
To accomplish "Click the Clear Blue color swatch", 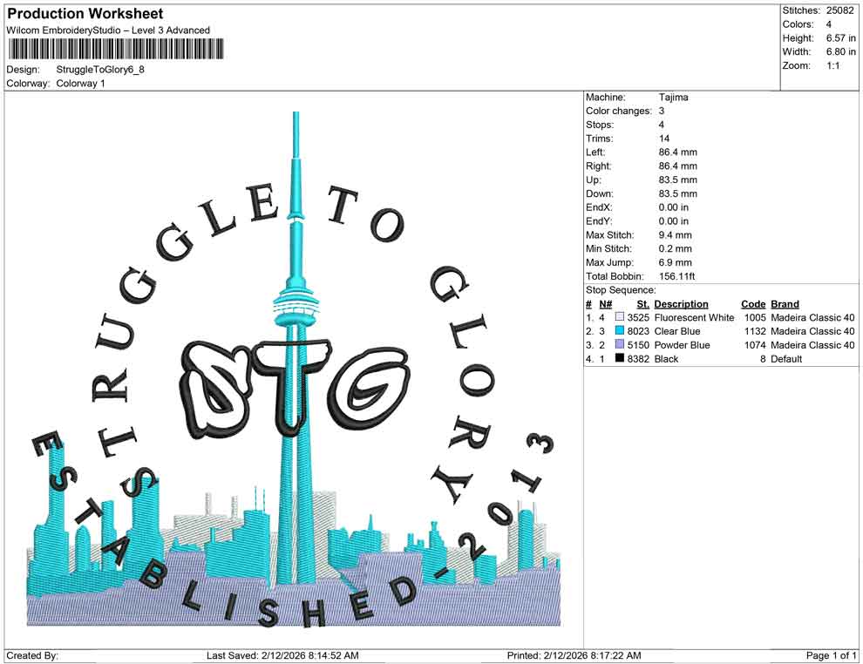I will pyautogui.click(x=620, y=331).
